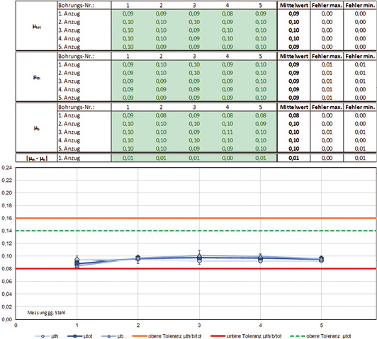Click Bohrung column header '3' in μtot table
377x339 pixels.
(194, 5)
